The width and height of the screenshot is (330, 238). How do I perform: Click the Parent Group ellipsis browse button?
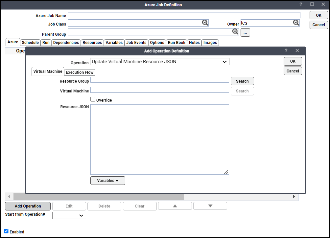pyautogui.click(x=245, y=33)
